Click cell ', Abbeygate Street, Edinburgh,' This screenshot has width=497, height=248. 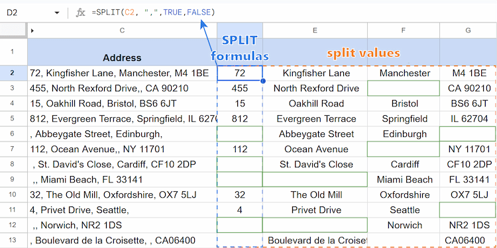pyautogui.click(x=122, y=134)
